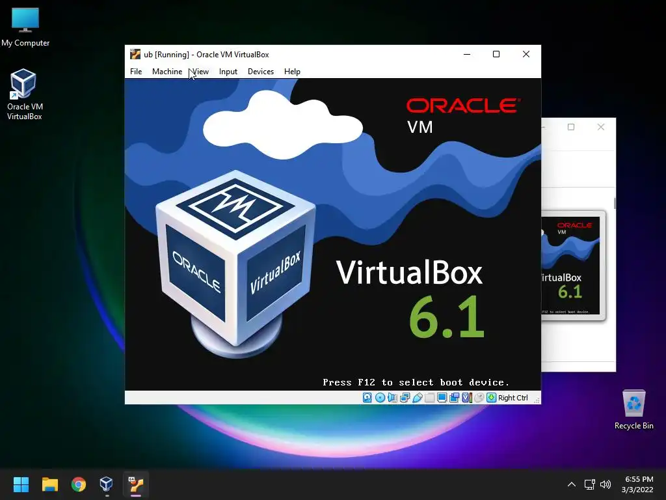This screenshot has width=666, height=500.
Task: Click the optical disc status icon
Action: 380,398
